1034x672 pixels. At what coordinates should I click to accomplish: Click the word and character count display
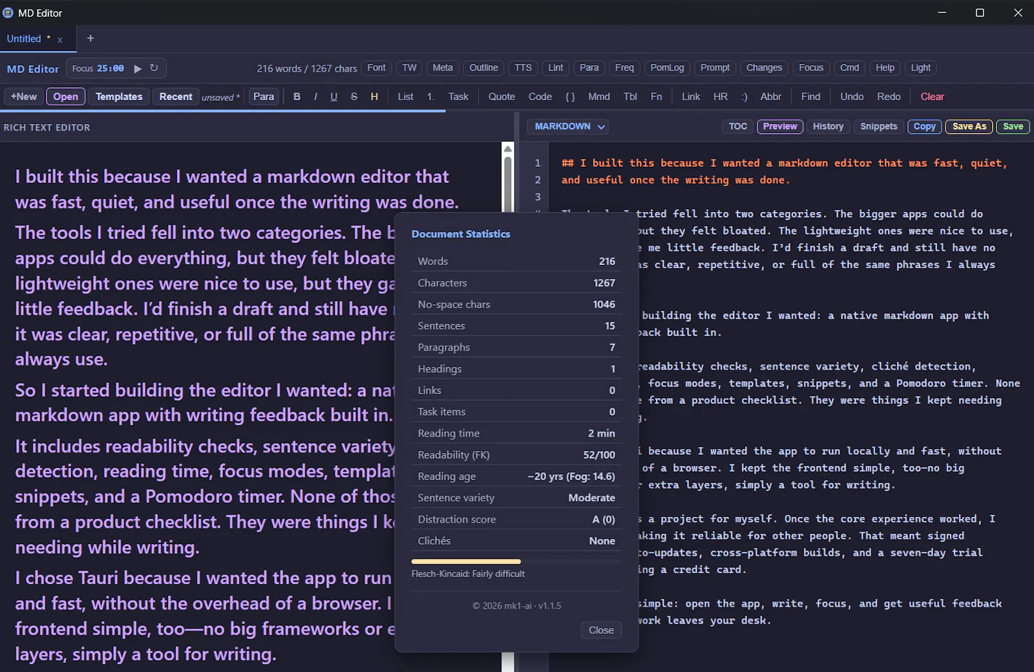tap(306, 68)
